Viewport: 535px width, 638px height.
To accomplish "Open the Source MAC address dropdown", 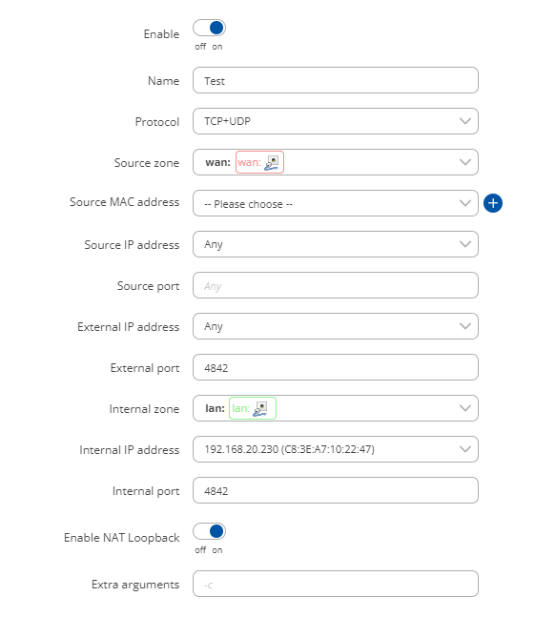I will click(336, 203).
